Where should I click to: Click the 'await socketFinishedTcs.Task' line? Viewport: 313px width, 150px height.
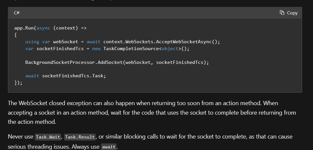tap(65, 76)
